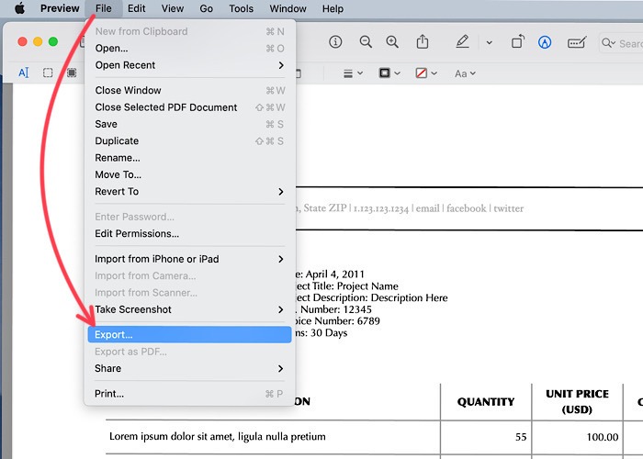Screen dimensions: 643x459
Task: Click the date text April 4, 2011
Action: tap(334, 274)
